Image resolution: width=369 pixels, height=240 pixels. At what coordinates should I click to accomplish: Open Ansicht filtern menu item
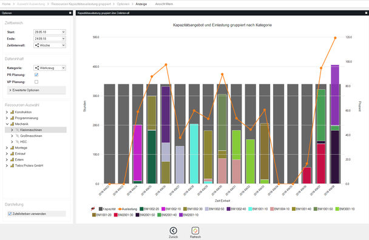point(164,4)
